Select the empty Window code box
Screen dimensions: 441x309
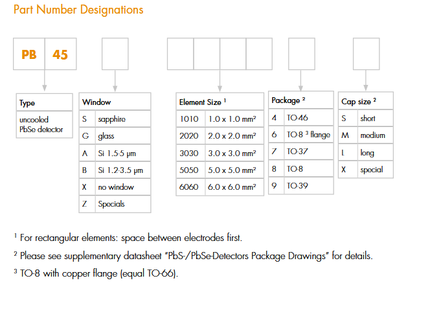tap(115, 54)
